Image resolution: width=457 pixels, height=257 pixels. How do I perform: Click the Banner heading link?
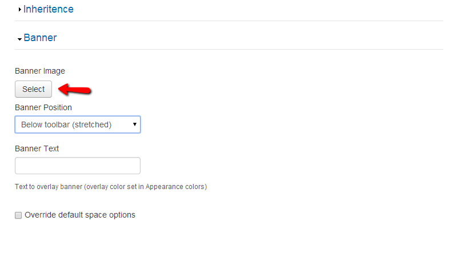40,38
